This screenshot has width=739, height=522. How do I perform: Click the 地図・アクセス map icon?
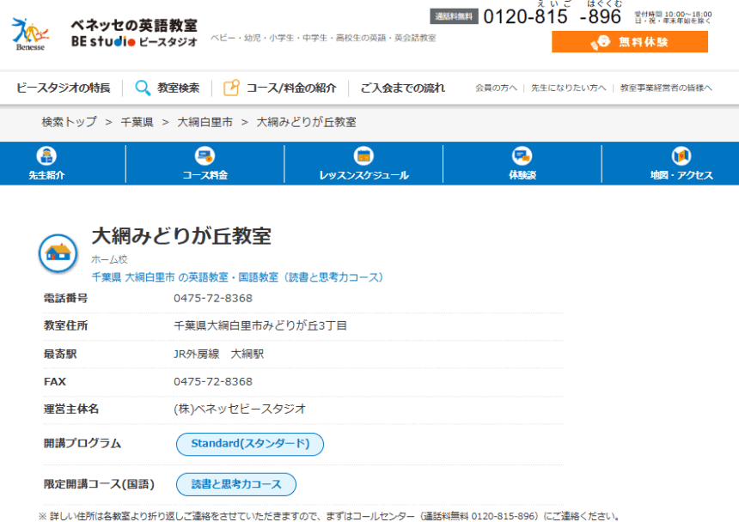681,156
